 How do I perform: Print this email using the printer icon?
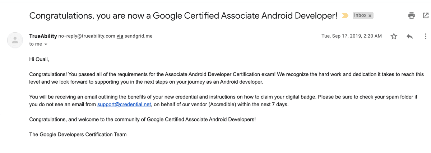[x=412, y=15]
